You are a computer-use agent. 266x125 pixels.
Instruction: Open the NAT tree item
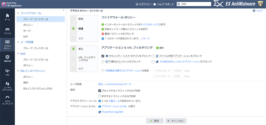[26, 37]
